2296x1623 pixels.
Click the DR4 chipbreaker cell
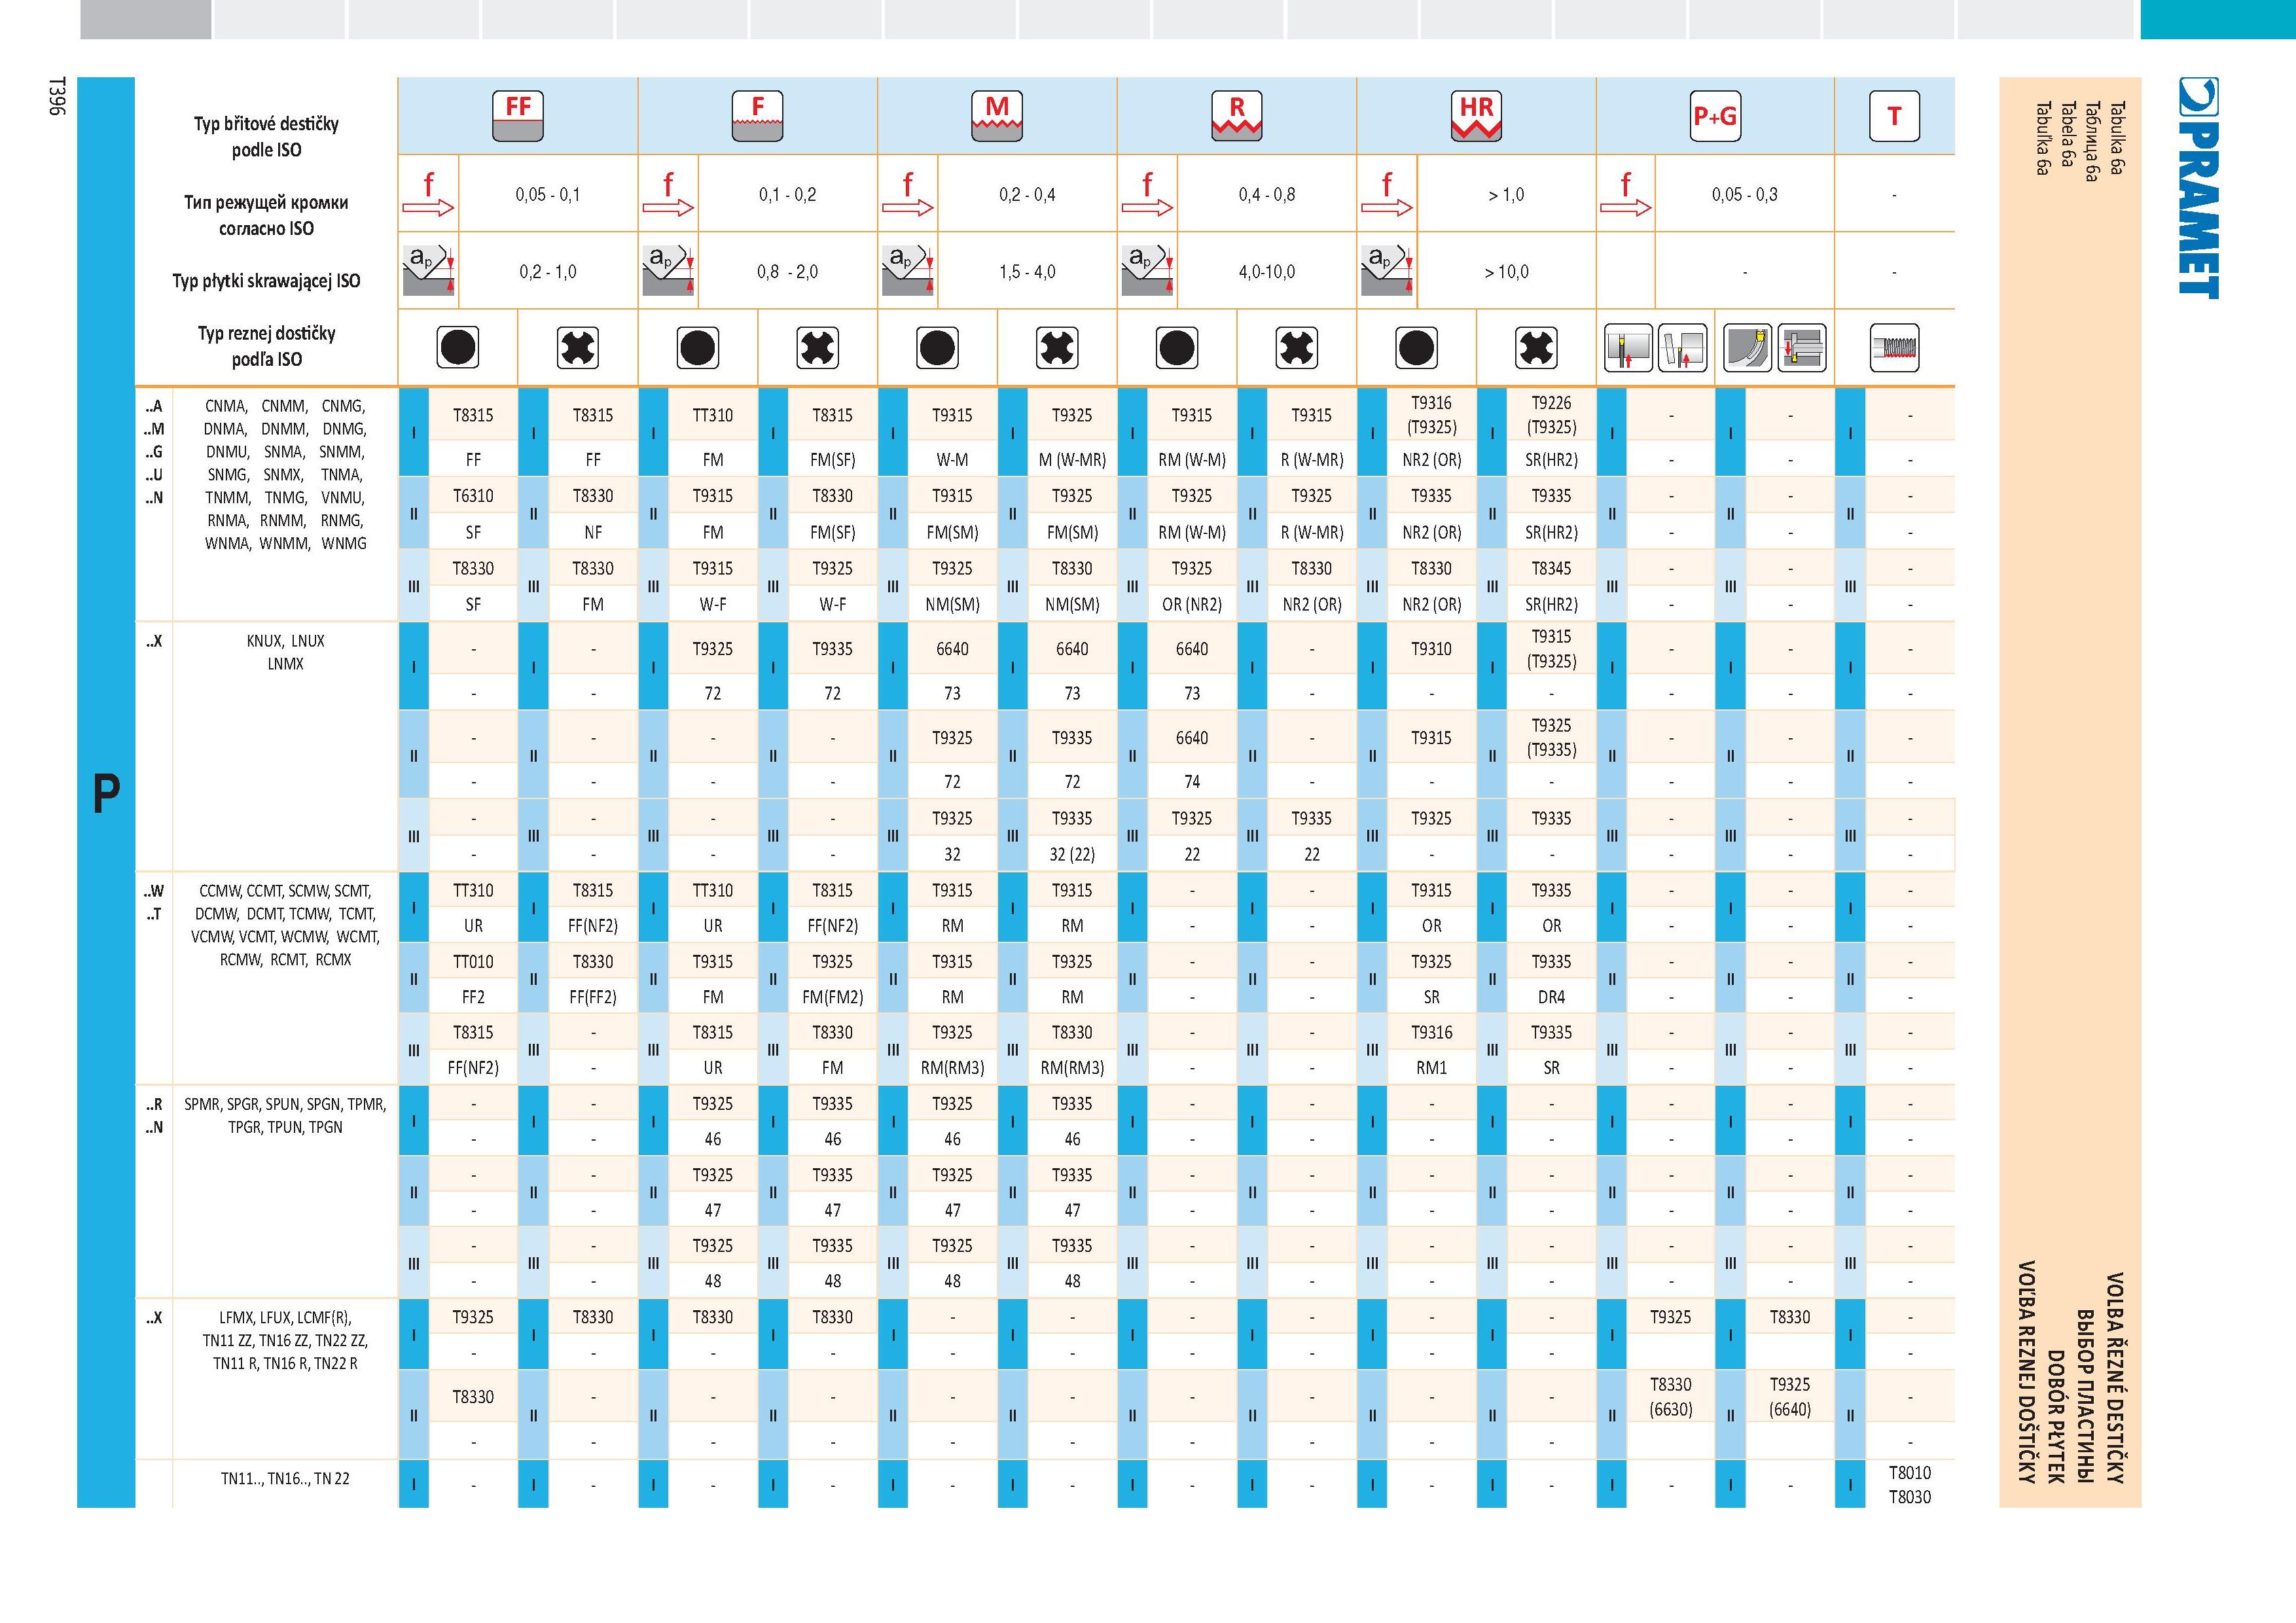tap(1551, 997)
